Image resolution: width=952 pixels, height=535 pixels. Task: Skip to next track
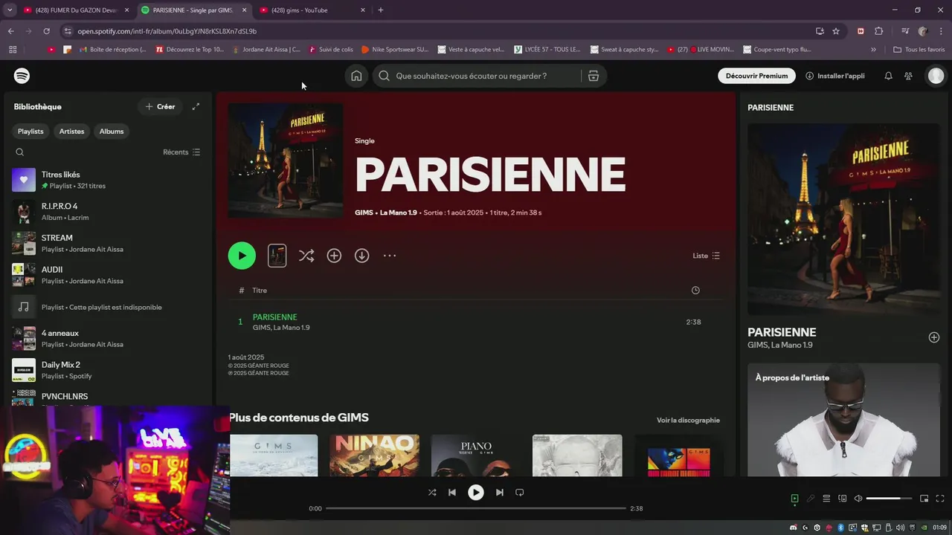(500, 492)
